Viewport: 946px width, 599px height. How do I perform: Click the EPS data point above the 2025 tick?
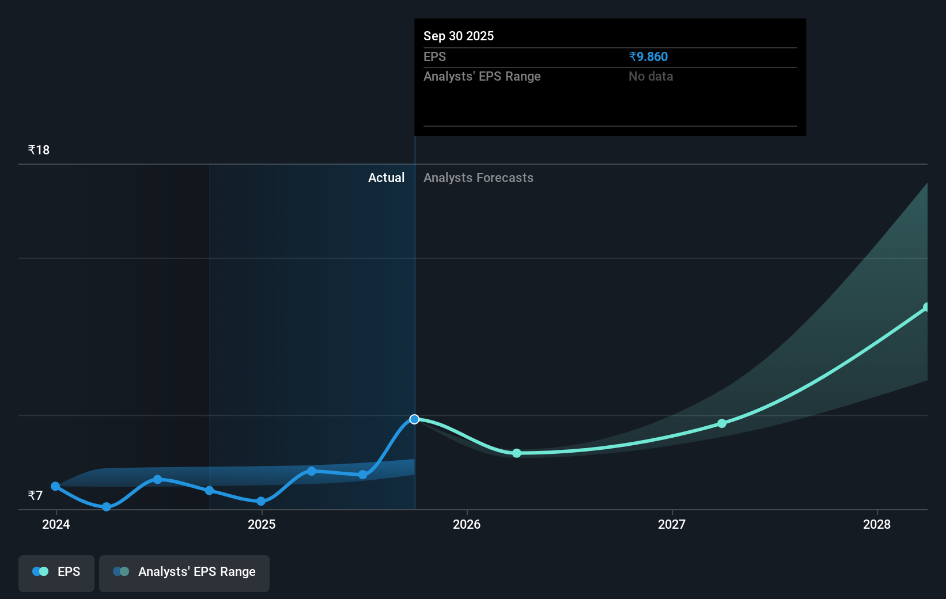261,501
